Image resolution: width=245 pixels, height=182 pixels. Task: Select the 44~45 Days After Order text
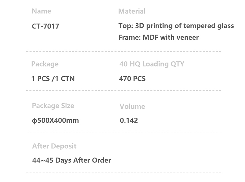click(x=71, y=160)
